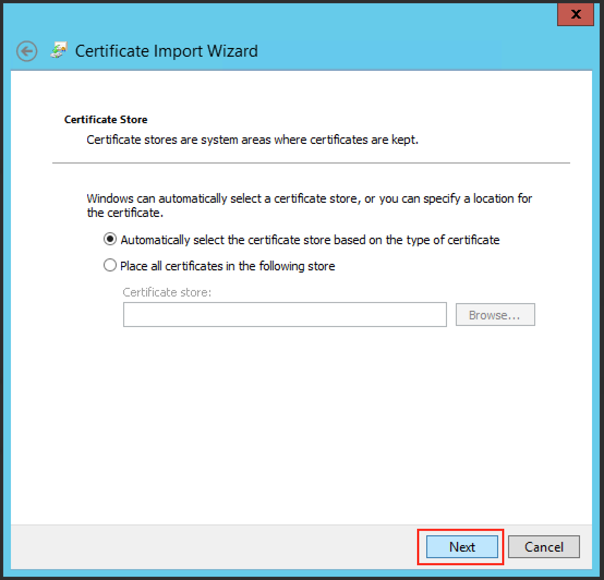Click the certificate wizard icon beside title
Screen dimensions: 604x580
coord(58,51)
